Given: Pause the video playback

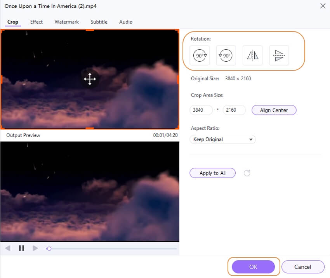Looking at the screenshot, I should tap(21, 248).
